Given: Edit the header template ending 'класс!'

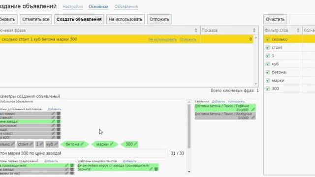Looking at the screenshot, I should click(53, 133).
